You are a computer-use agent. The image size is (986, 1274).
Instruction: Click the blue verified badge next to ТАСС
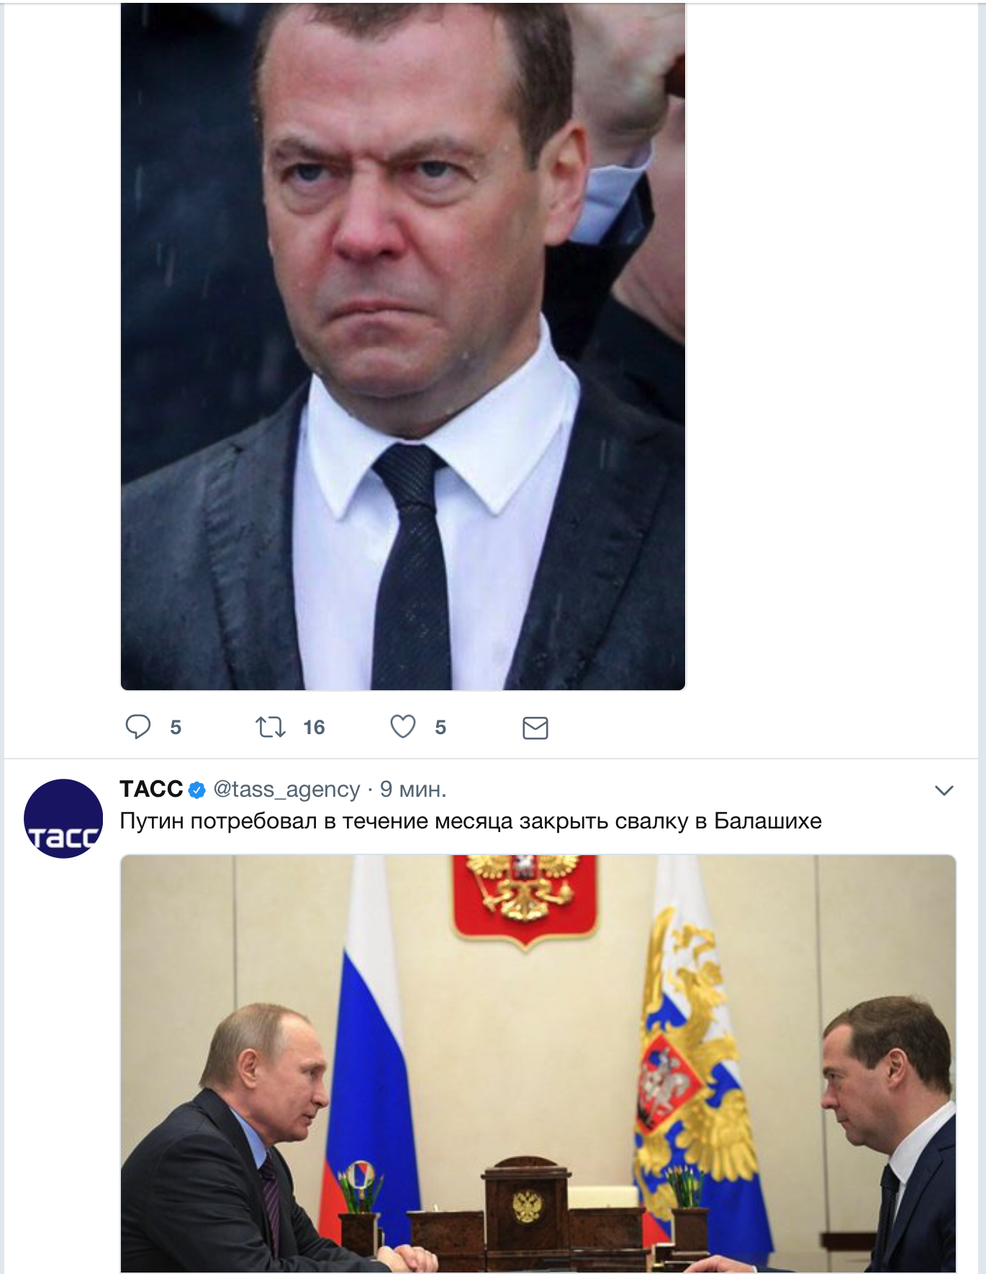coord(196,790)
